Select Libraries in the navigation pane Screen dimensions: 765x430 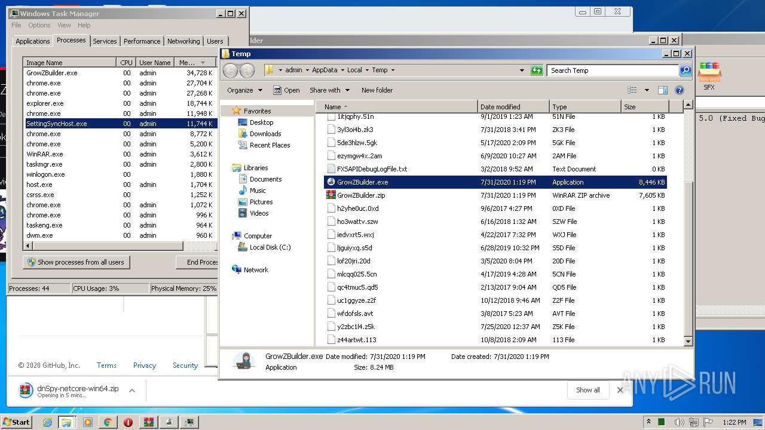pyautogui.click(x=256, y=168)
